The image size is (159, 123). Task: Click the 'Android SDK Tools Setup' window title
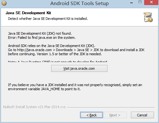pyautogui.click(x=79, y=3)
